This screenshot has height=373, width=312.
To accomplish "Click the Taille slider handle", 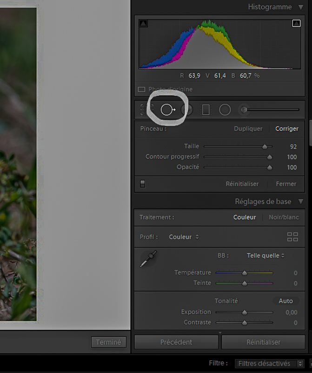I will 265,146.
